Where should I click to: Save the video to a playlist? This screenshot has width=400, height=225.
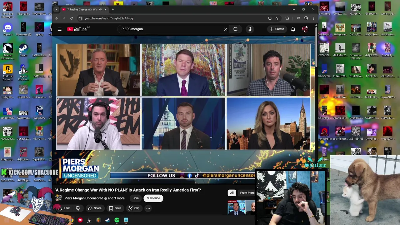point(115,208)
